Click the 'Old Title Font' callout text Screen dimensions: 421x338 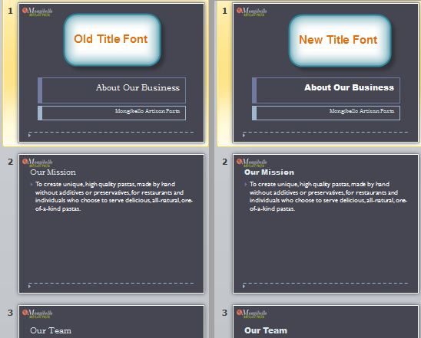(111, 39)
